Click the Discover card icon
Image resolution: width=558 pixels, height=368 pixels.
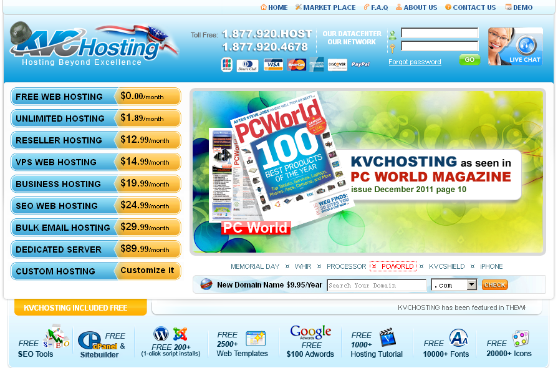point(337,64)
